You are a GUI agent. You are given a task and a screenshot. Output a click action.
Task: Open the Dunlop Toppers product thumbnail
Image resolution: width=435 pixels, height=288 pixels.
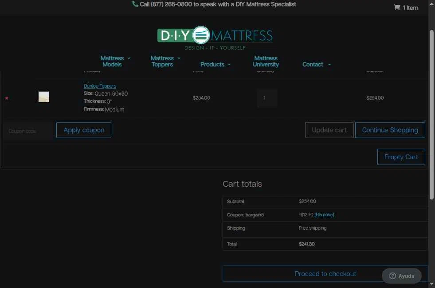44,97
